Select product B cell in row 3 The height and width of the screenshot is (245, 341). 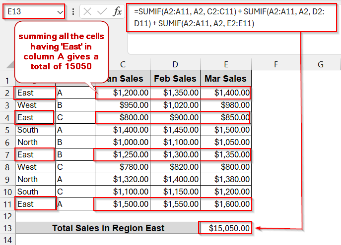[x=75, y=105]
